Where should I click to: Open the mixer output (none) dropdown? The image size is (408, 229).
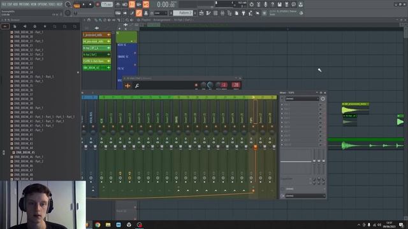pos(305,196)
